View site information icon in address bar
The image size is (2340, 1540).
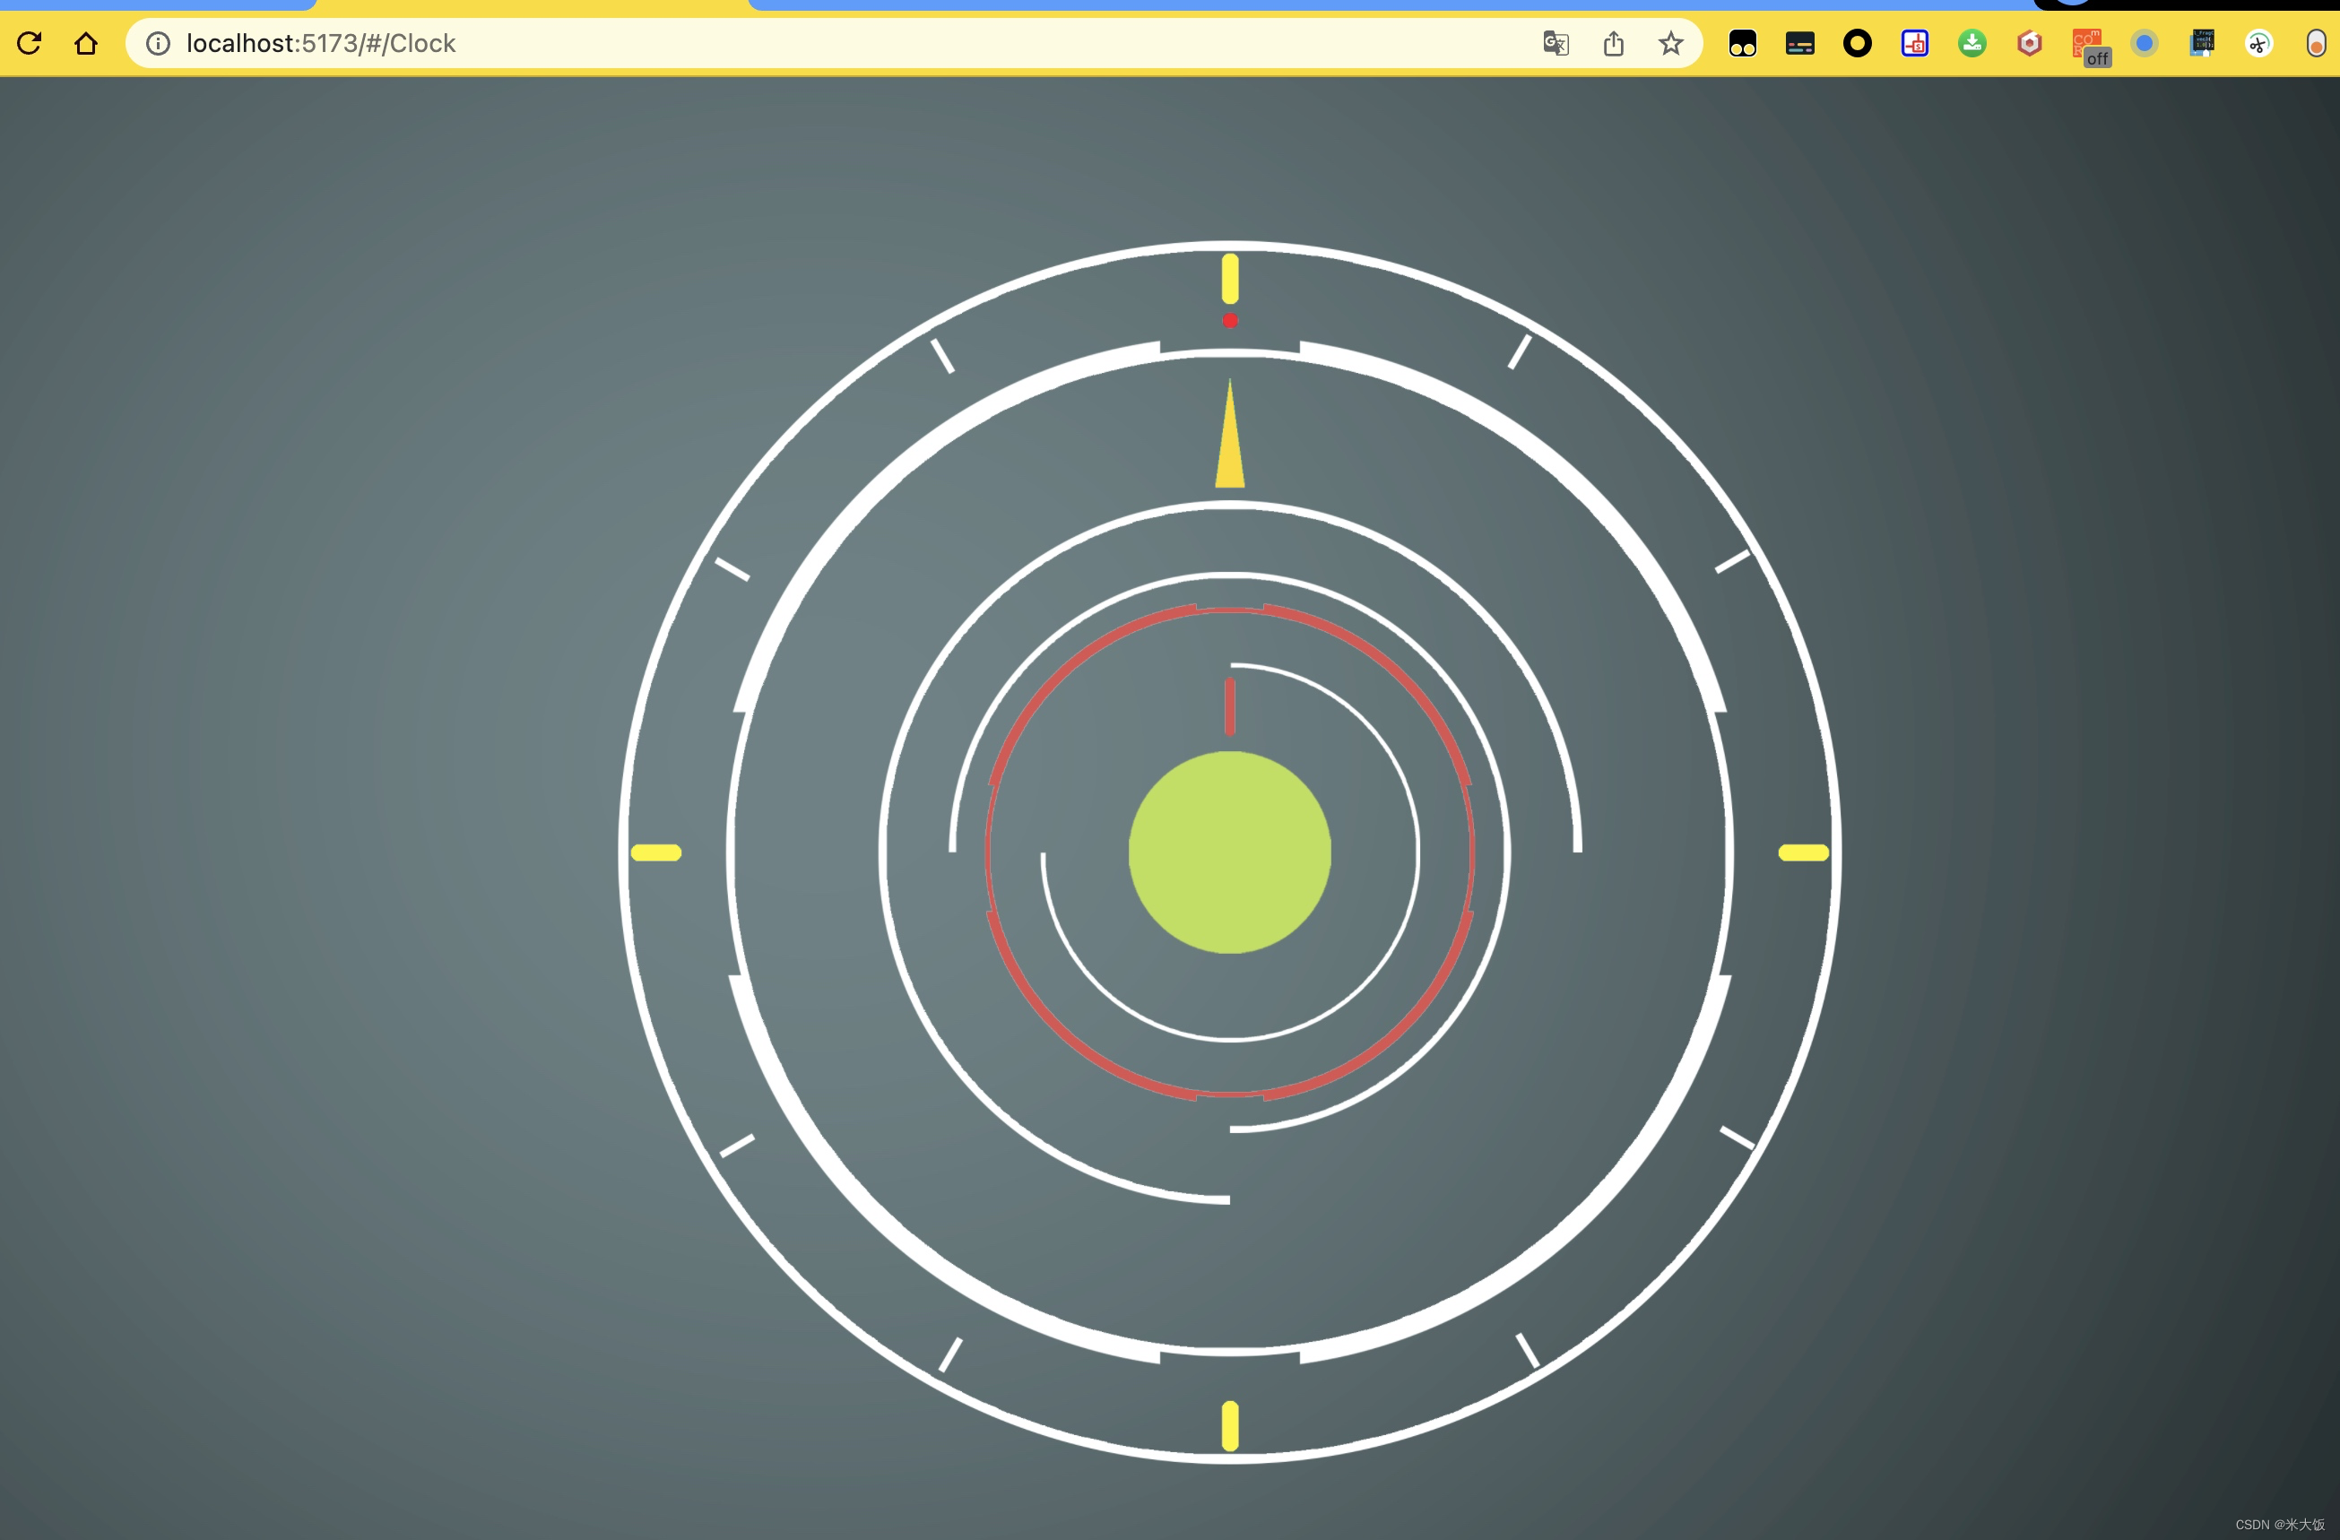[x=157, y=43]
